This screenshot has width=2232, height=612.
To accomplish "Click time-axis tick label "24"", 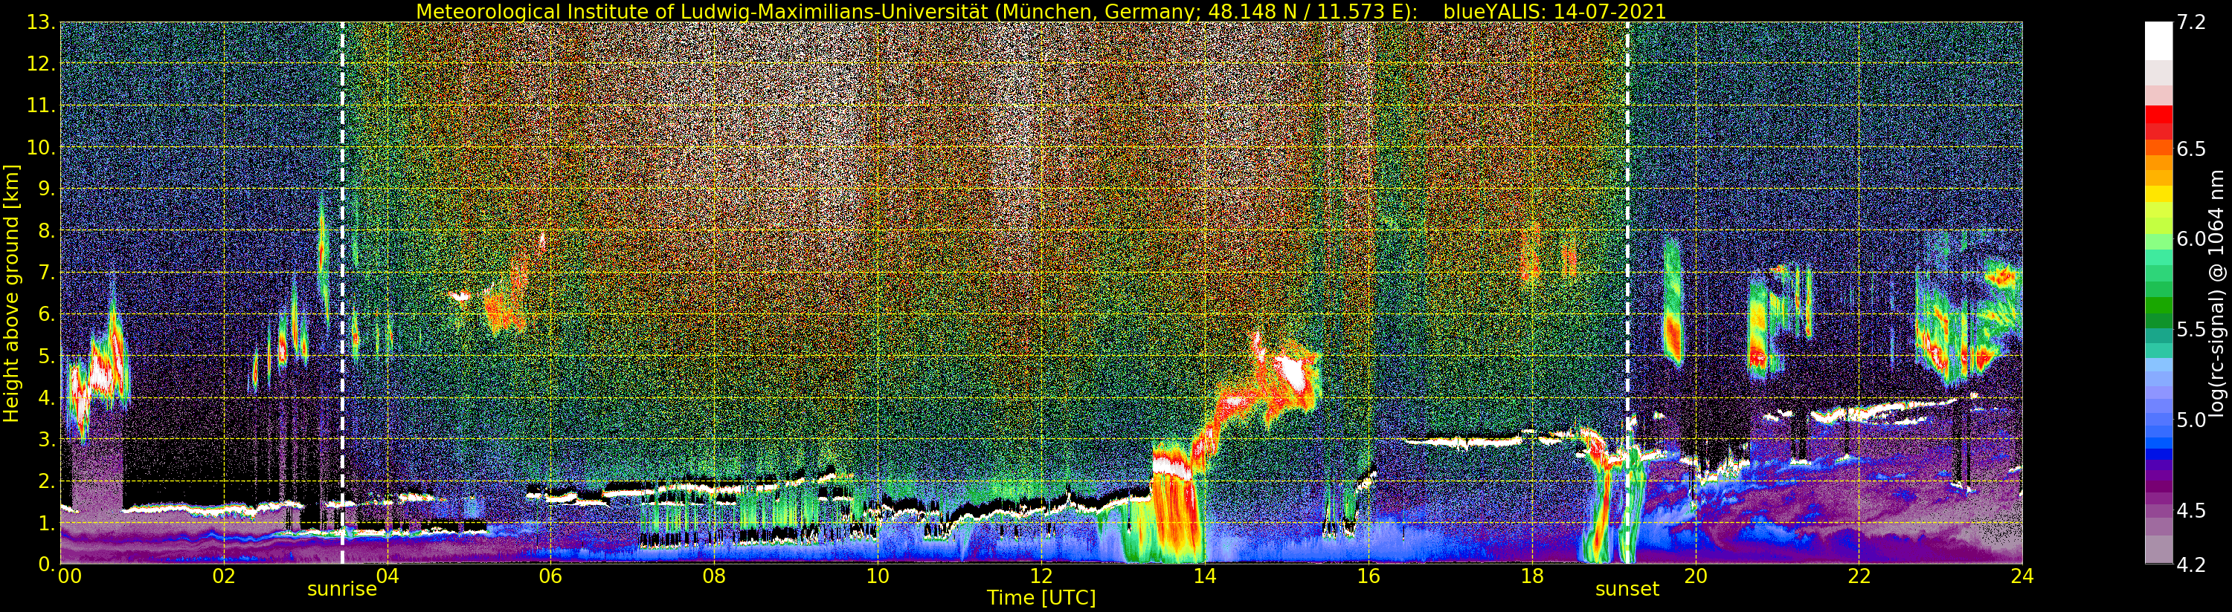I will (2022, 576).
